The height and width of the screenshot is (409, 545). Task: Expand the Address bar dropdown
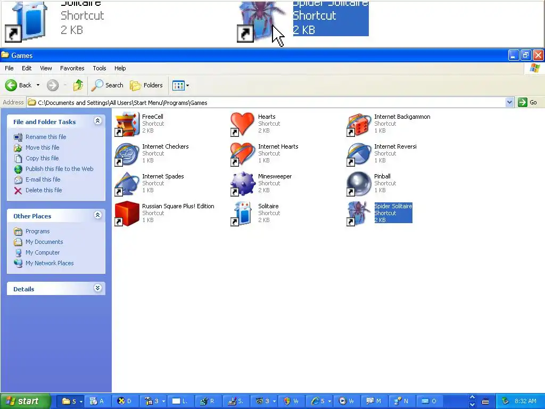coord(509,102)
